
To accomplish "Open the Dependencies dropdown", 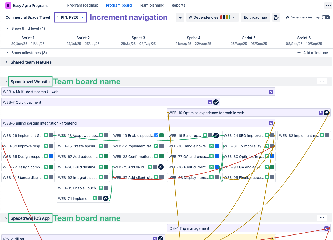I will 212,17.
